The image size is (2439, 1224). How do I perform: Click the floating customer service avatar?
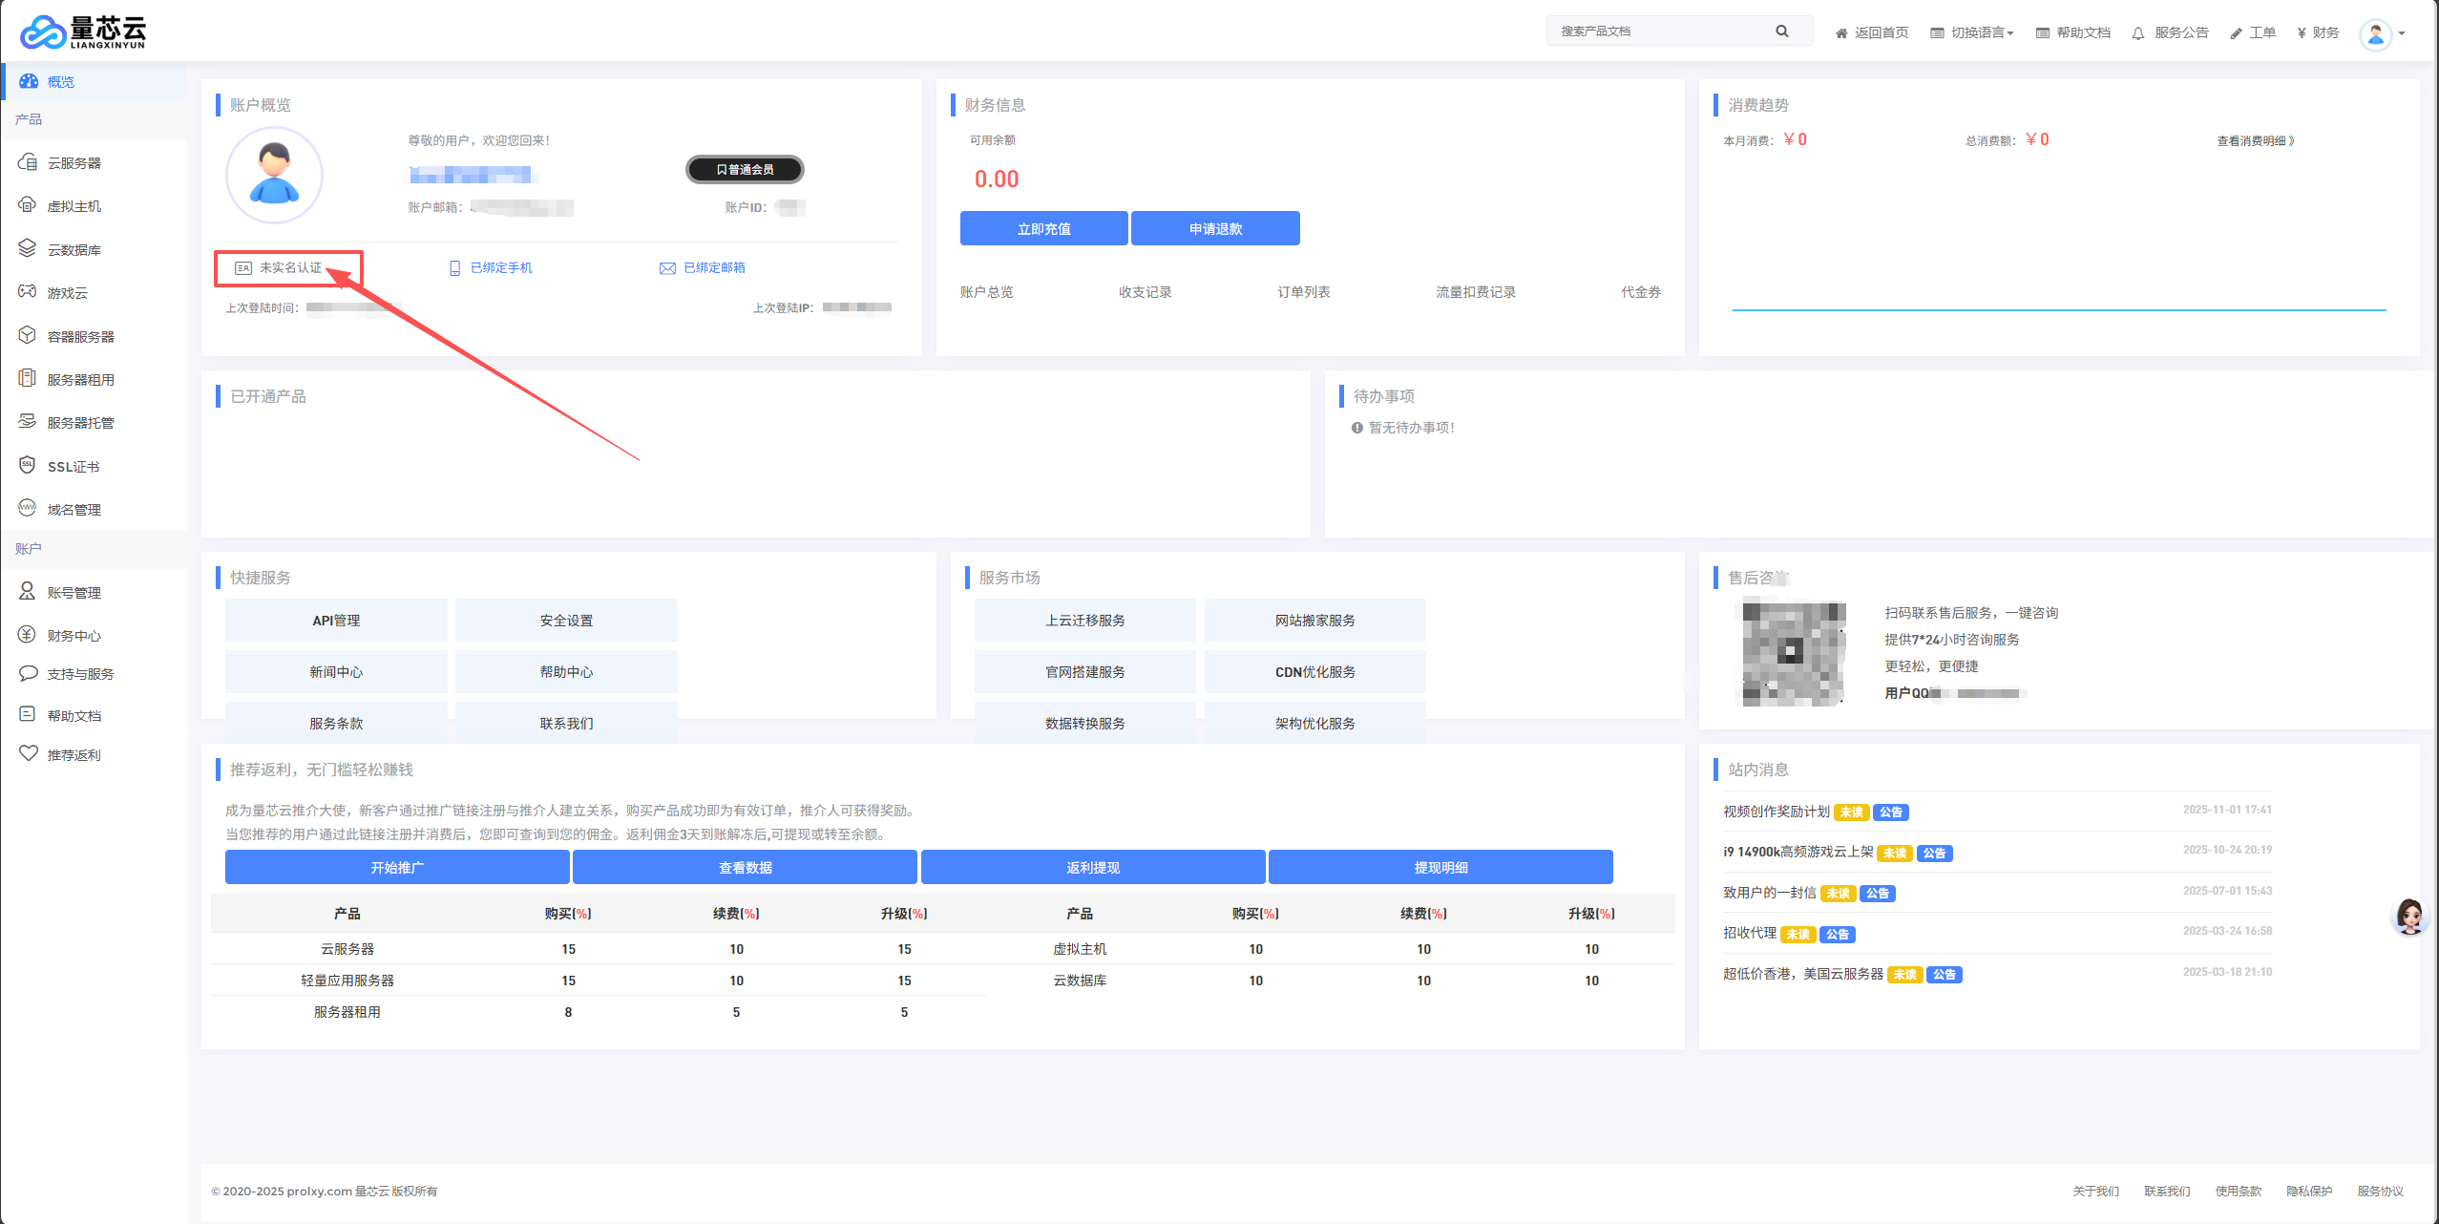2408,917
